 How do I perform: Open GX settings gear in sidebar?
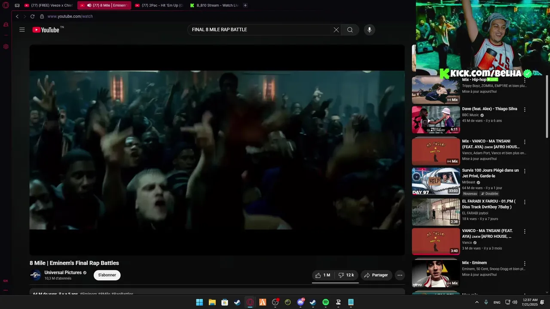pyautogui.click(x=6, y=46)
